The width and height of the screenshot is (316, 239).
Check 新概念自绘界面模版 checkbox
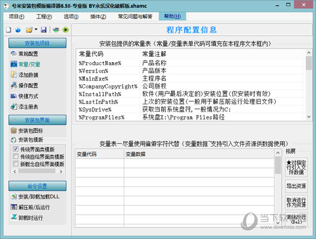(x=15, y=164)
